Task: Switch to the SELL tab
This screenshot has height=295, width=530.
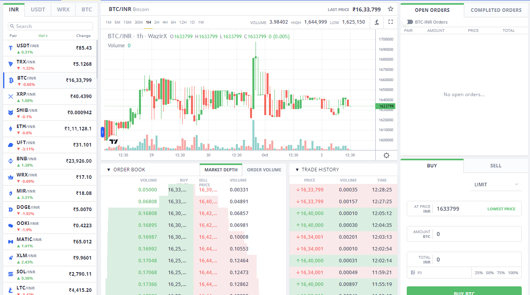Action: pyautogui.click(x=496, y=166)
